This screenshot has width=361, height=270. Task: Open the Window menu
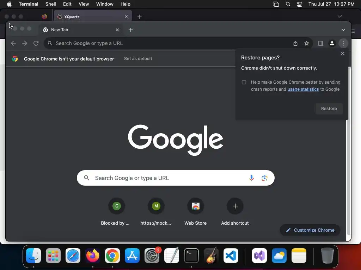click(105, 4)
